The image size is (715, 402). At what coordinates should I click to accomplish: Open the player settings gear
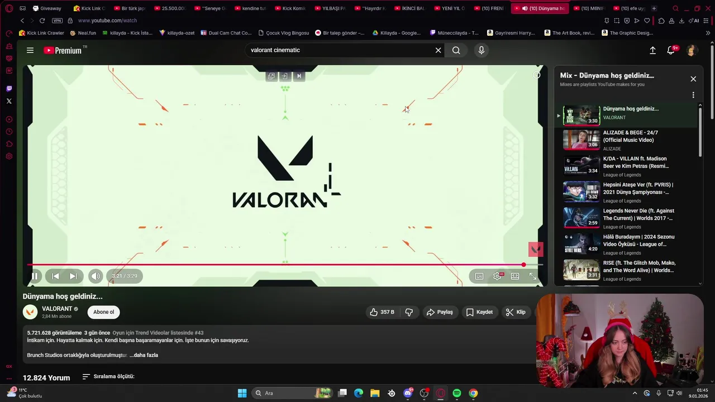tap(497, 276)
